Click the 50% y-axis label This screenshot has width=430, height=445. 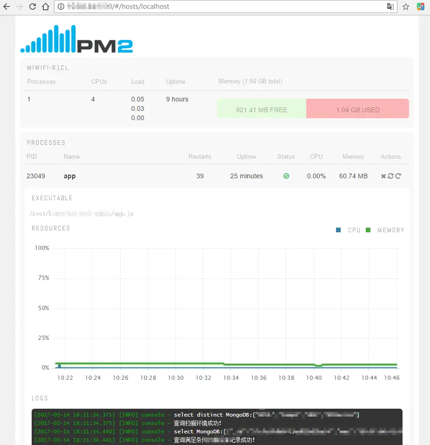coord(44,308)
